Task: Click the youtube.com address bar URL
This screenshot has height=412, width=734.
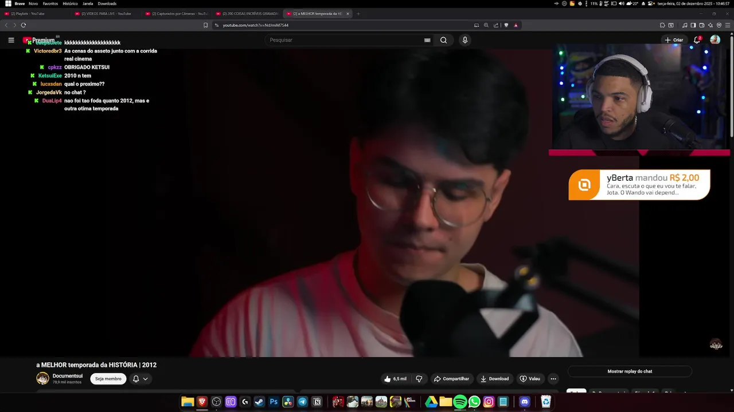Action: click(x=256, y=25)
